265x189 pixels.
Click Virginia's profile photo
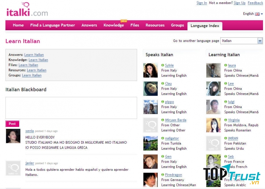(213, 125)
